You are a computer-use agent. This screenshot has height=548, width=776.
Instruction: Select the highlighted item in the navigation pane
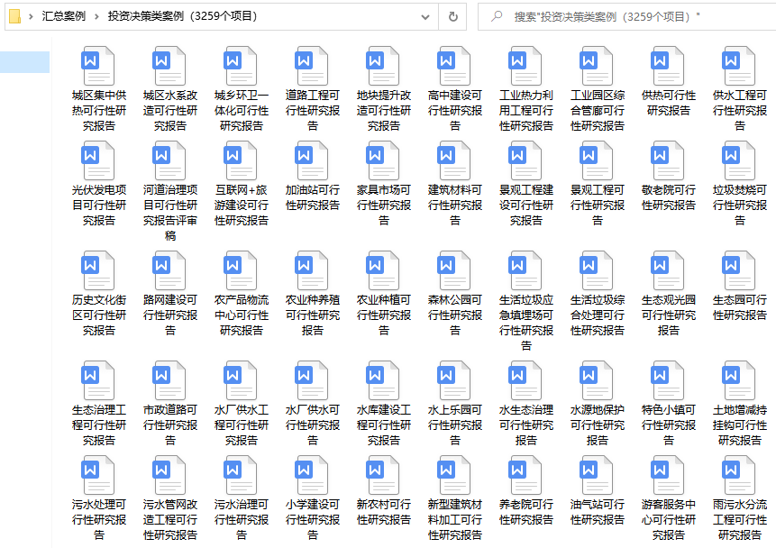[x=24, y=61]
